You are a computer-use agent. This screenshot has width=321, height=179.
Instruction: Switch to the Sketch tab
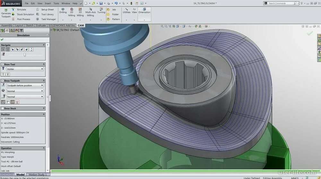[x=30, y=26]
